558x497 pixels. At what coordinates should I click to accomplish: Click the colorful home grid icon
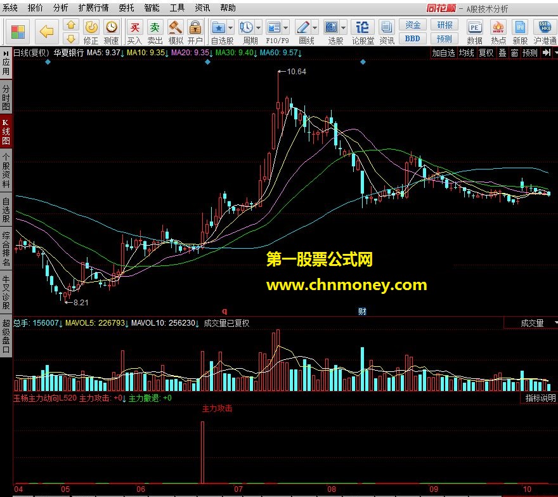click(18, 32)
